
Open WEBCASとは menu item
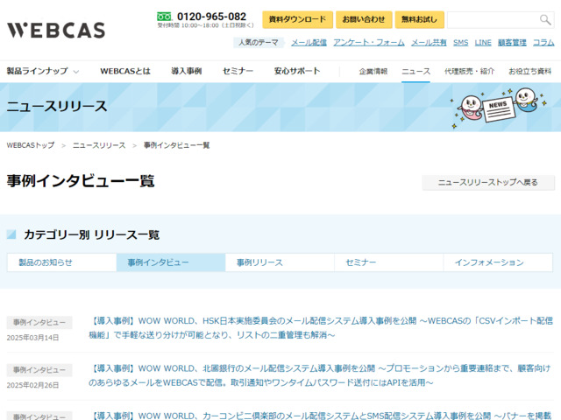(x=125, y=71)
